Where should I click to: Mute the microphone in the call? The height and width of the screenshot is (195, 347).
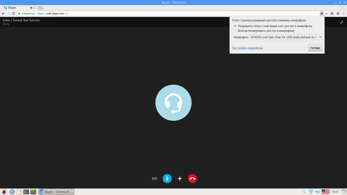point(167,179)
